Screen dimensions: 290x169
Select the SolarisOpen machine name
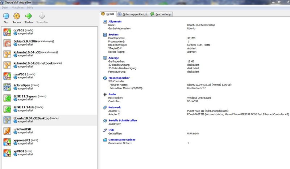coord(22,85)
